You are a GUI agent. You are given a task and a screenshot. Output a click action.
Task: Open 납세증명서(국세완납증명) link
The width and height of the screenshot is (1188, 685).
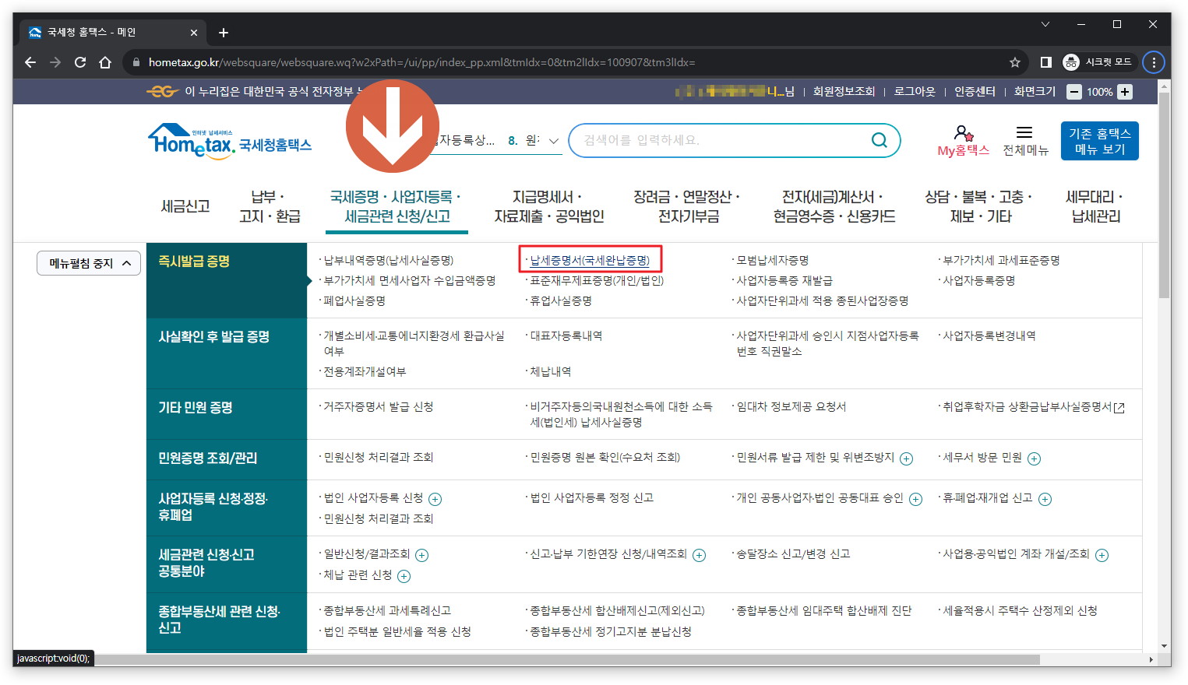pos(590,261)
